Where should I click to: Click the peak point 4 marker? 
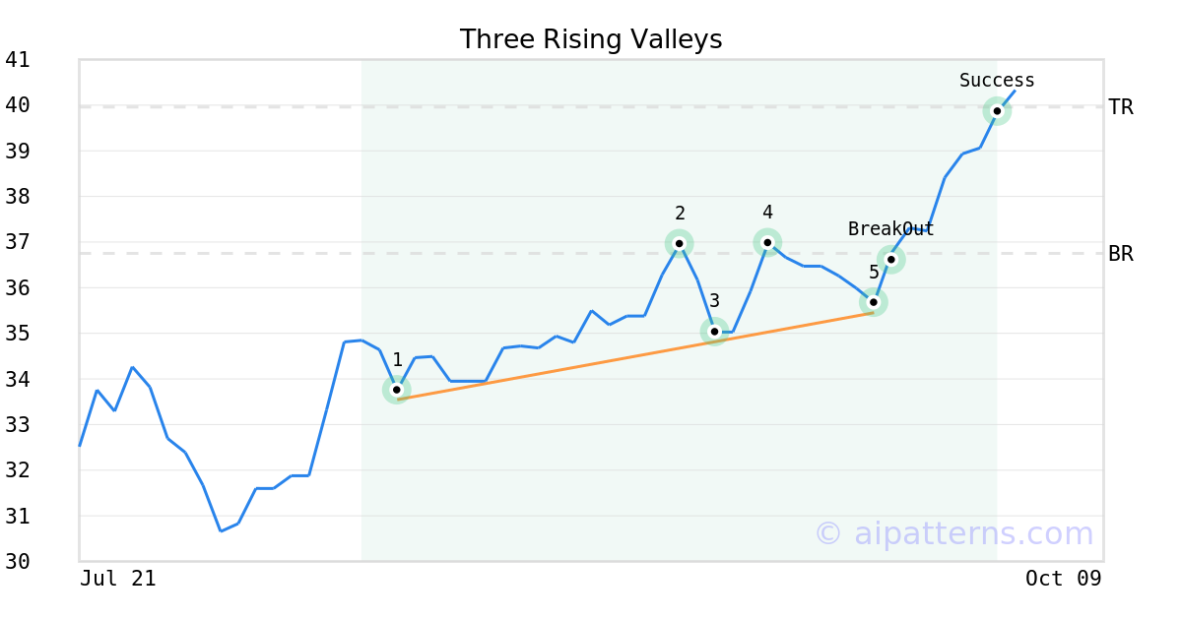767,242
